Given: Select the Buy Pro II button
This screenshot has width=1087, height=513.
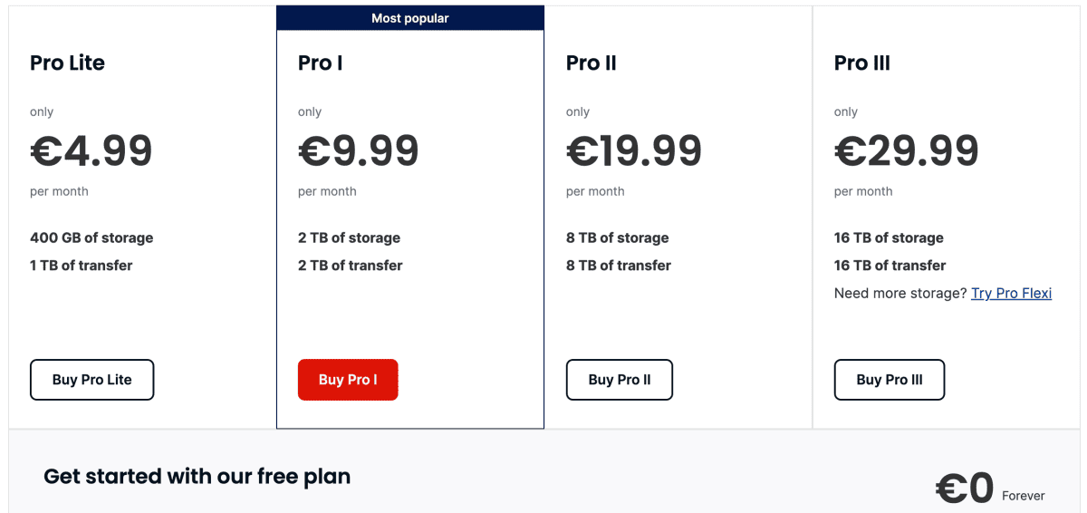Looking at the screenshot, I should (620, 380).
